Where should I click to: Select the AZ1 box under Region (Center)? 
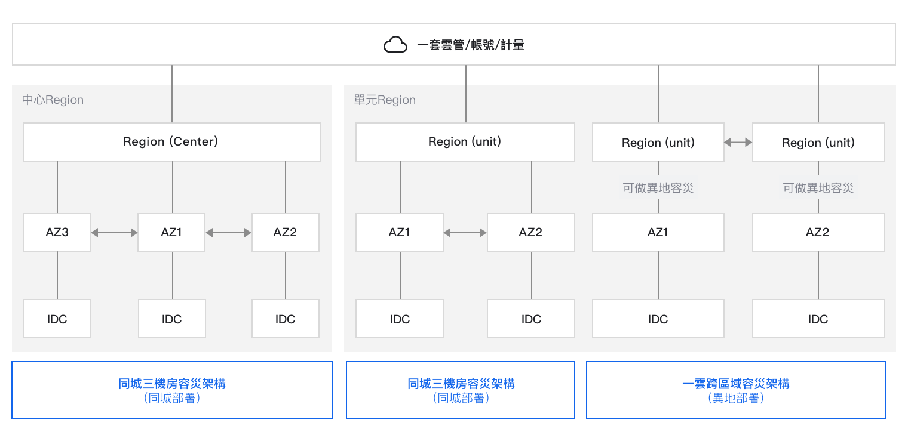pos(171,232)
